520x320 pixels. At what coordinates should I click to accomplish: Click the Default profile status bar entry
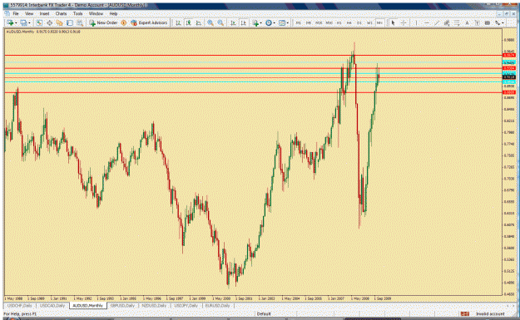264,313
